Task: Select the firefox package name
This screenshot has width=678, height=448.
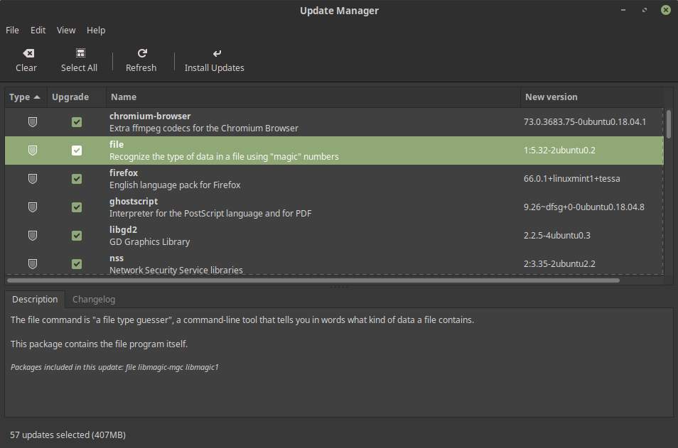Action: coord(123,173)
